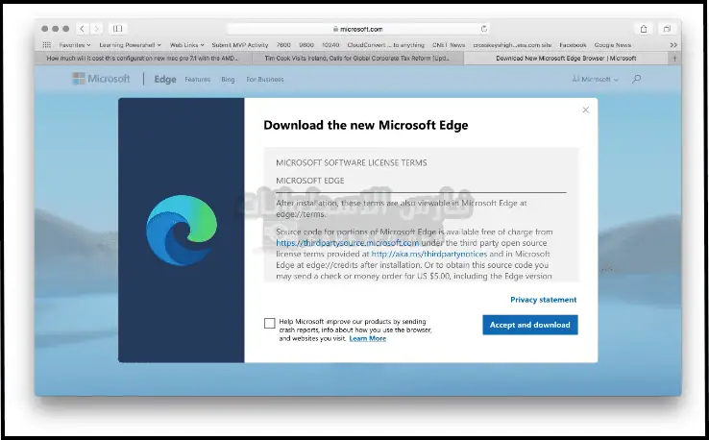The height and width of the screenshot is (440, 709).
Task: Close the Download Edge dialog with X
Action: click(586, 110)
